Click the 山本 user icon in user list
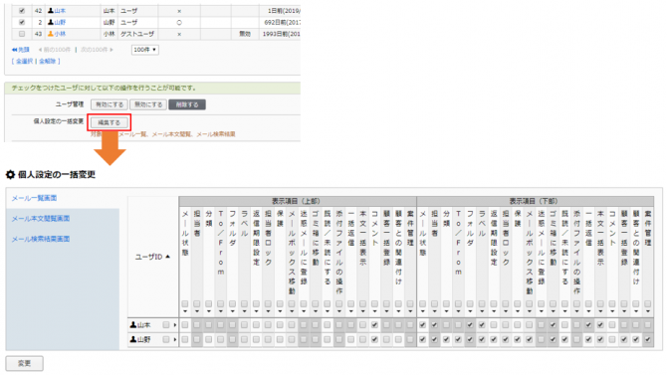The image size is (667, 375). pyautogui.click(x=51, y=11)
